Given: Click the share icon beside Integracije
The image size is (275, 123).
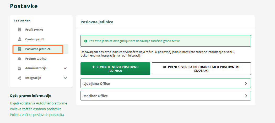Looking at the screenshot, I should point(19,78).
